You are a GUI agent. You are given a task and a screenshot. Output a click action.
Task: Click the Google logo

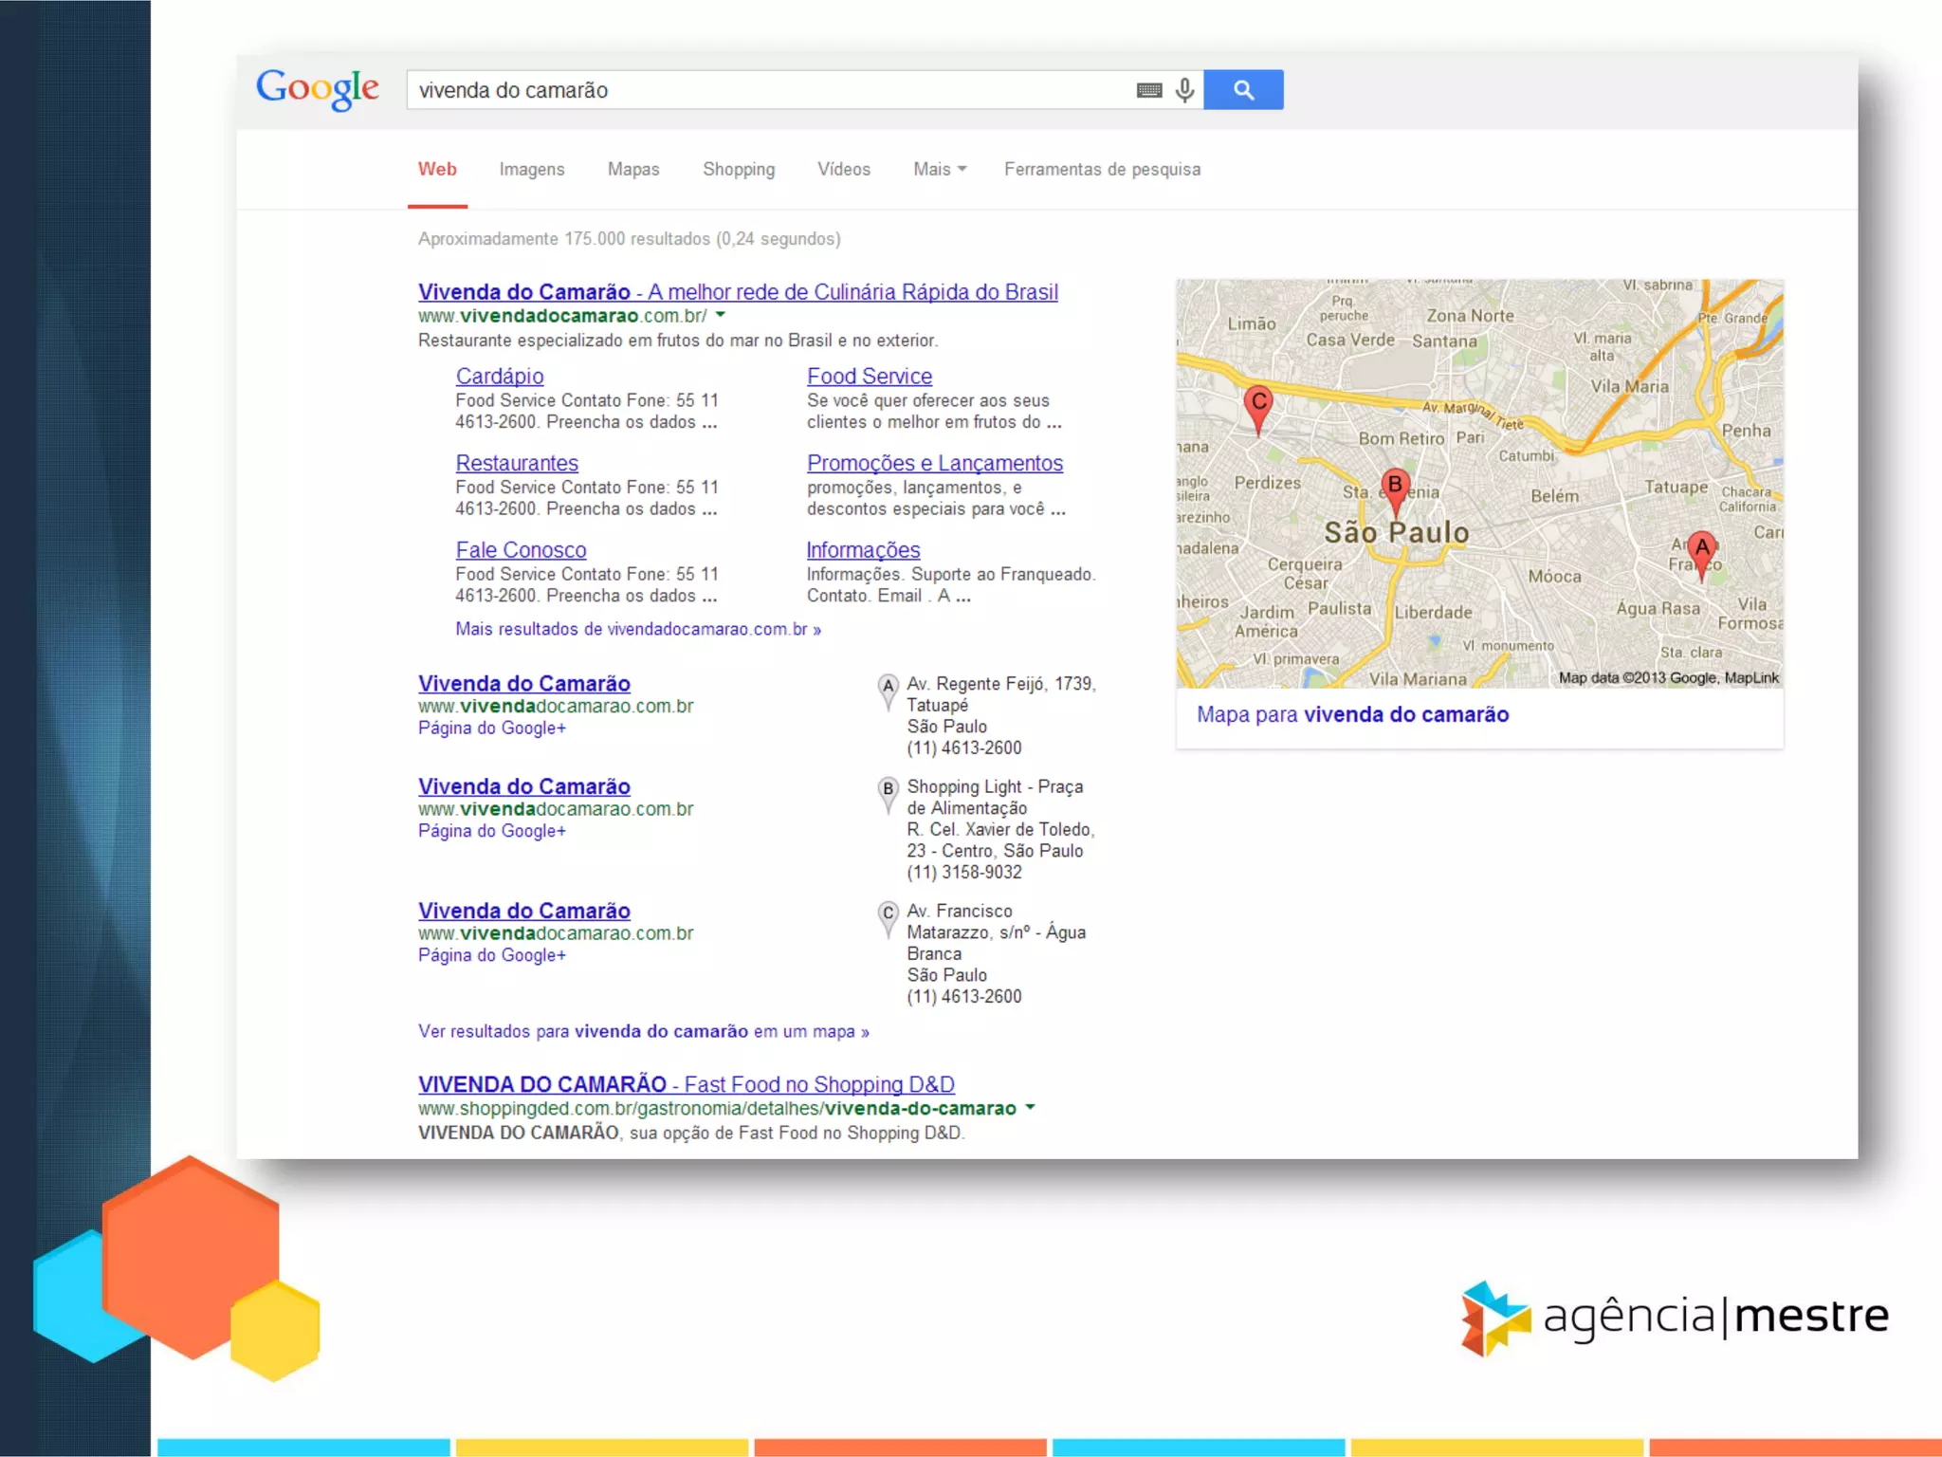pos(318,89)
